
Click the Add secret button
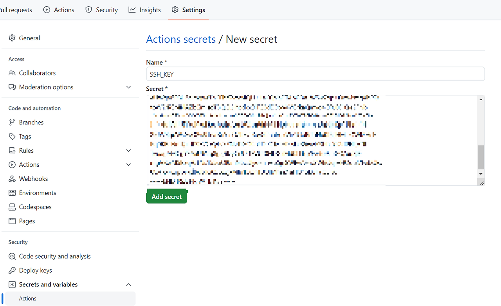pyautogui.click(x=167, y=196)
